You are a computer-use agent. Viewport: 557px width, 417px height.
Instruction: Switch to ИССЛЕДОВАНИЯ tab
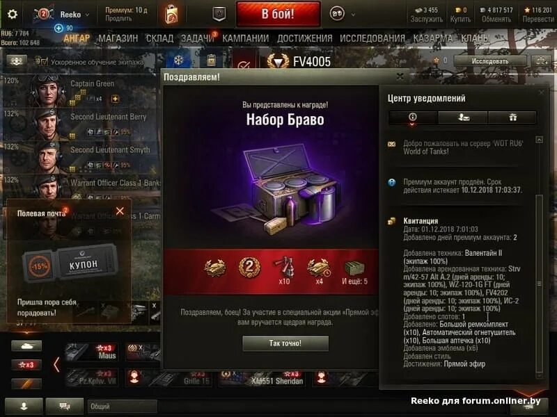pos(372,38)
